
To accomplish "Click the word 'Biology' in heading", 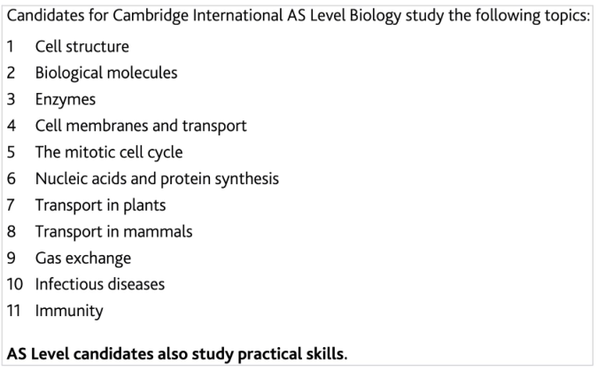I will 375,16.
